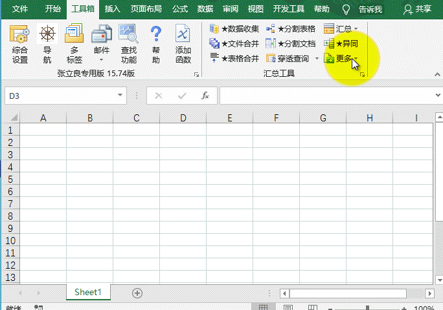Add a new sheet with plus button
Image resolution: width=443 pixels, height=310 pixels.
click(x=137, y=293)
